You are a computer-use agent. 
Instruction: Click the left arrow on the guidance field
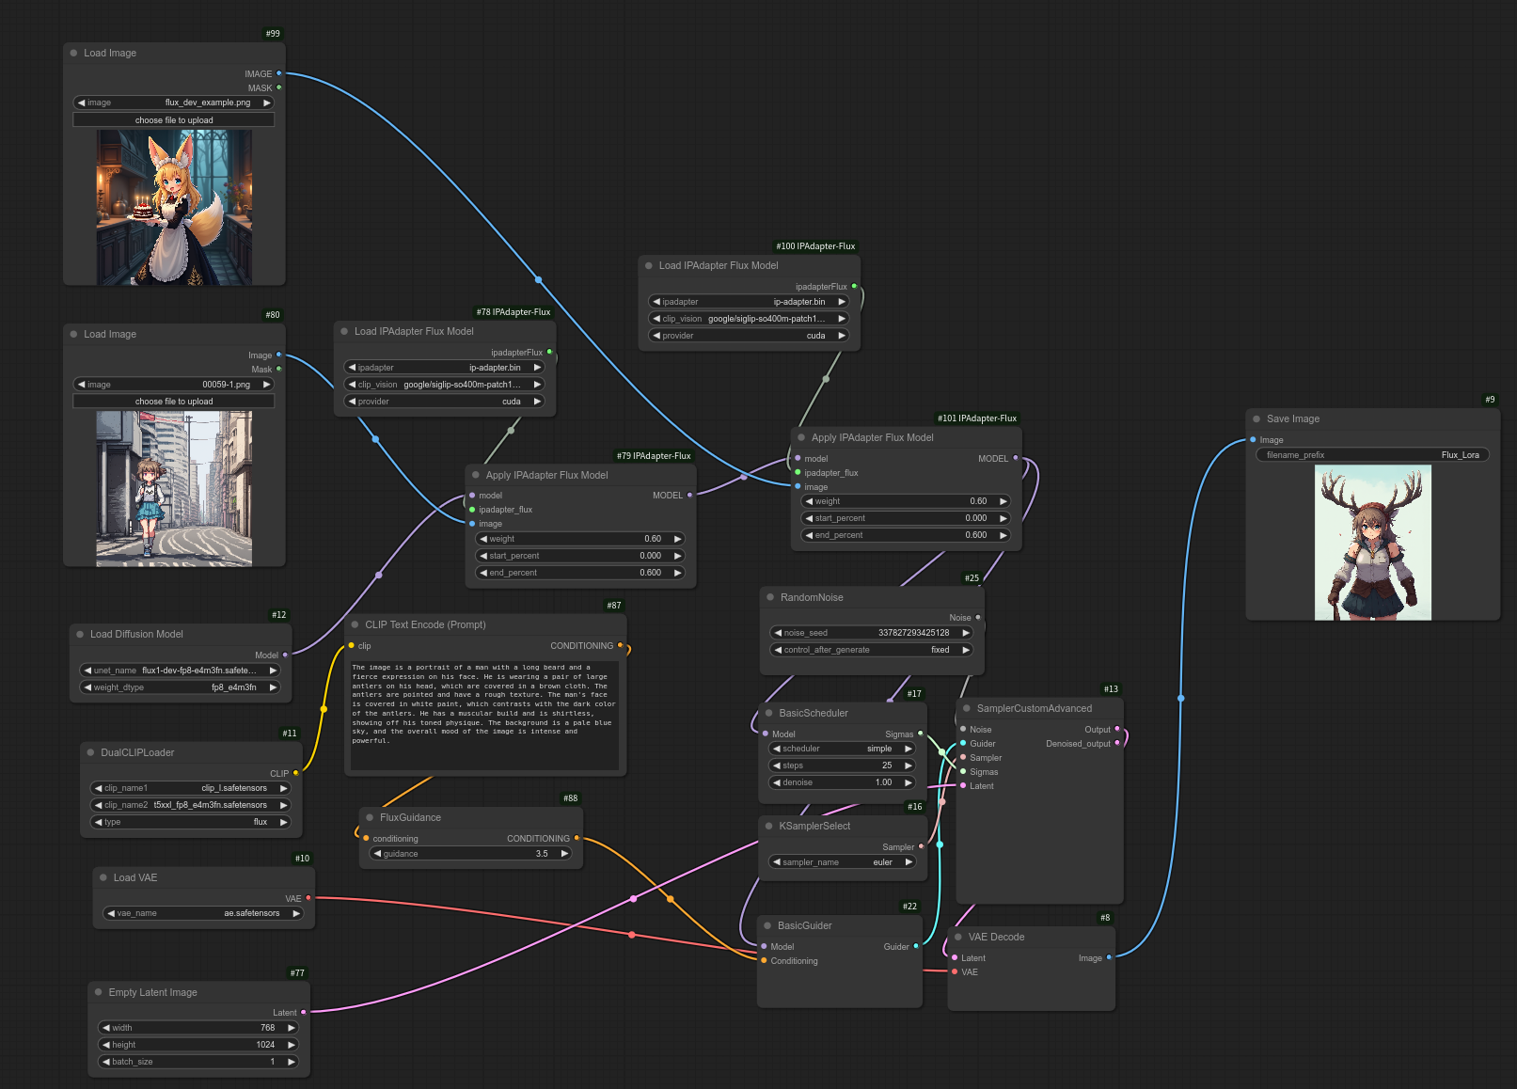pyautogui.click(x=377, y=854)
